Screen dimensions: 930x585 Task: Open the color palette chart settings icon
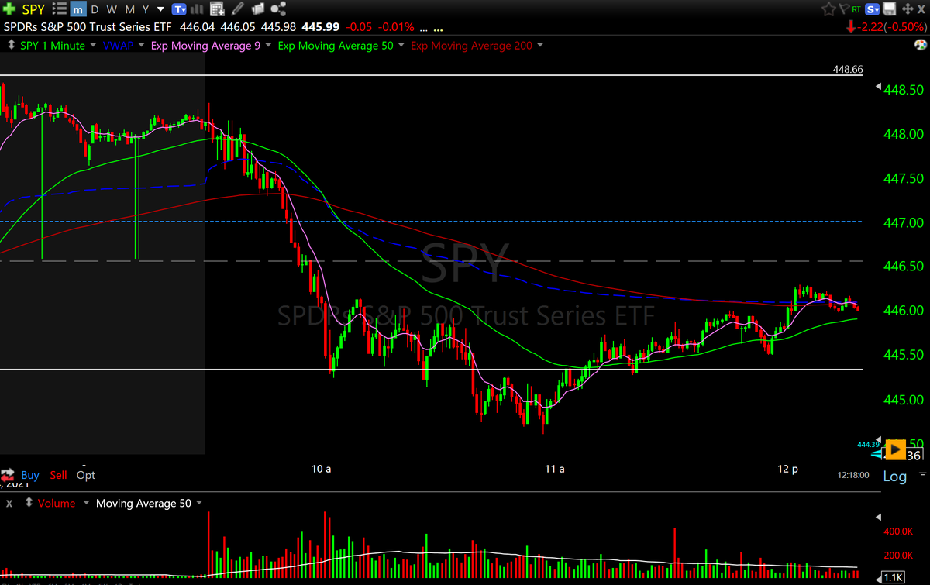coord(921,46)
